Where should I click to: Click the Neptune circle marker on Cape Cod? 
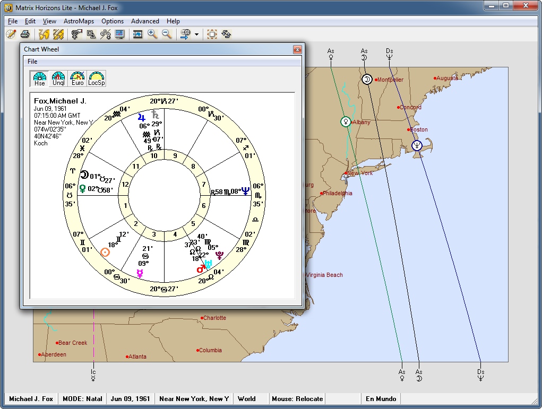coord(417,145)
